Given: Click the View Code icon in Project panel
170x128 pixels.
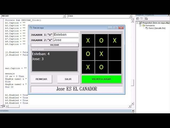Looking at the screenshot, I should tap(138, 19).
